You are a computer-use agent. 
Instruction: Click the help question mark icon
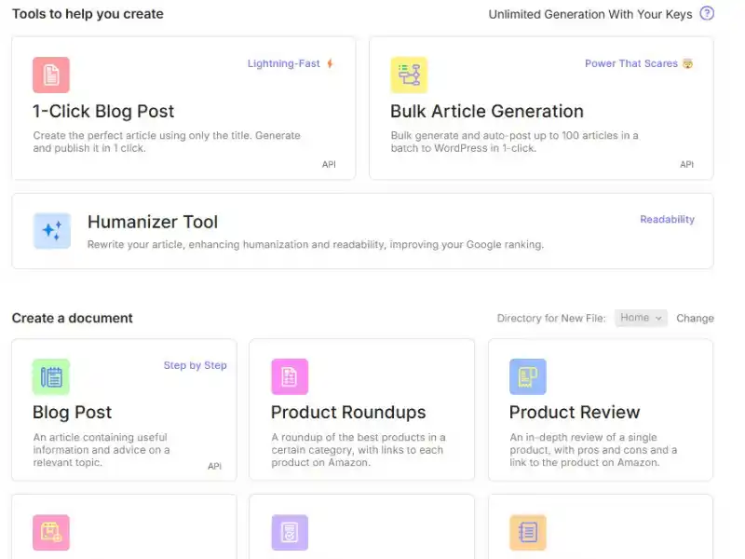tap(707, 14)
